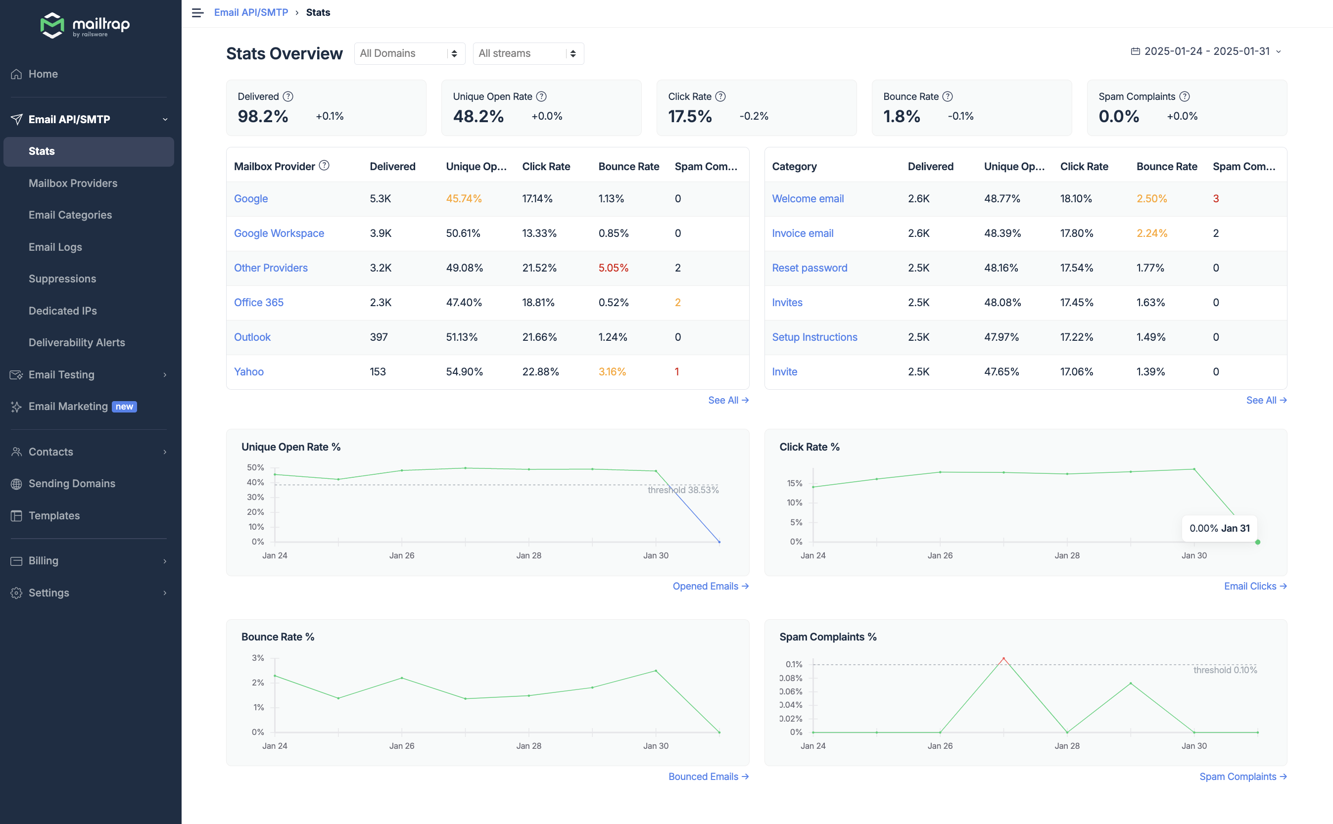Click the Mailtrap logo
1333x824 pixels.
[85, 25]
